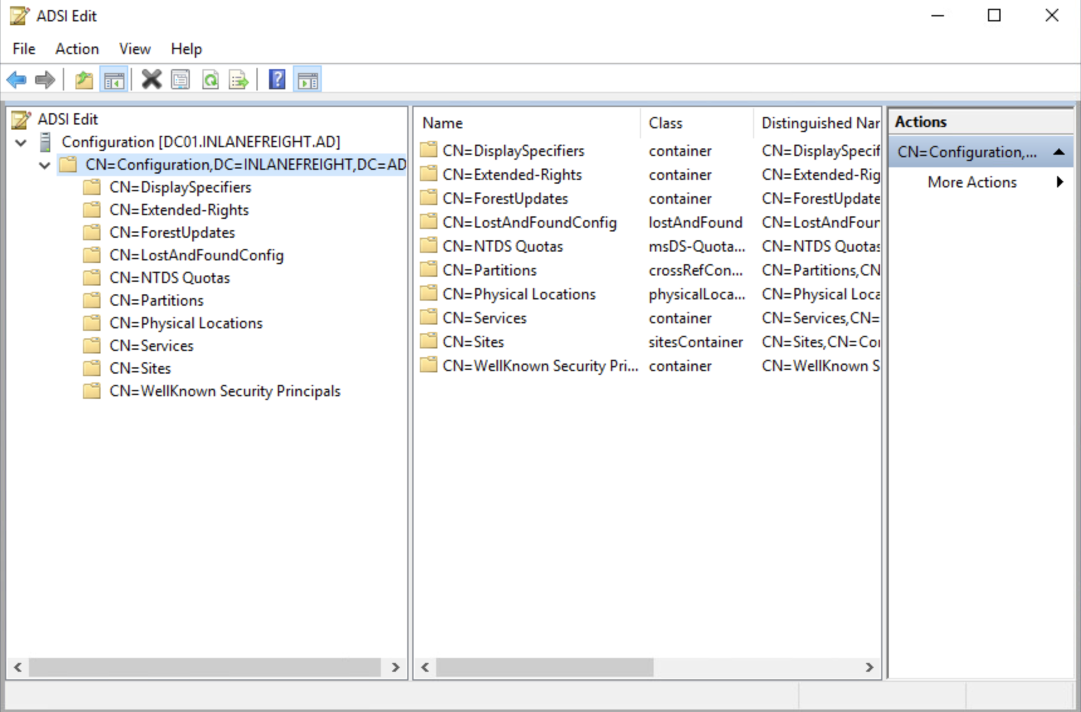The width and height of the screenshot is (1081, 712).
Task: Collapse the CN=Configuration,DC=INLANEFREIGHT tree node
Action: click(x=45, y=165)
